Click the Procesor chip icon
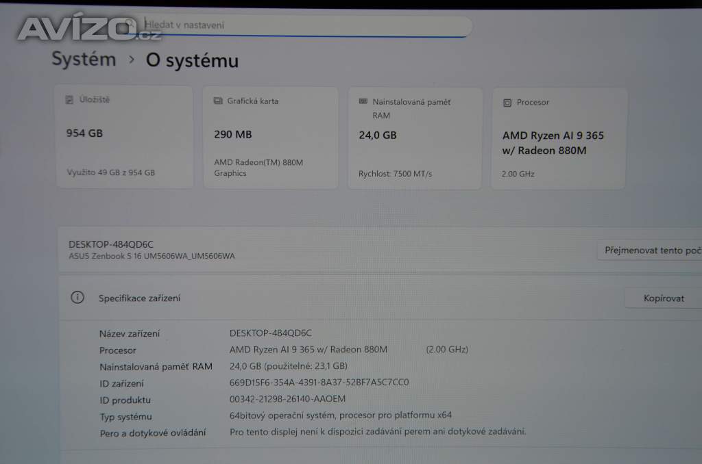Viewport: 702px width, 464px height. click(507, 103)
